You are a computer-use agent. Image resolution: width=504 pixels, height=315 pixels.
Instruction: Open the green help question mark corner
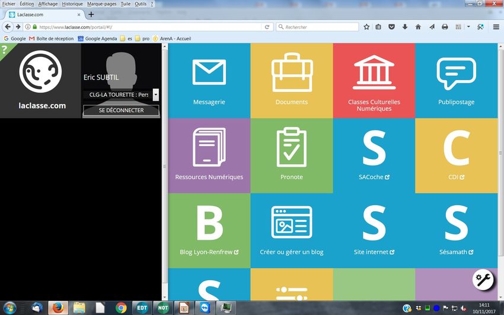pyautogui.click(x=5, y=50)
